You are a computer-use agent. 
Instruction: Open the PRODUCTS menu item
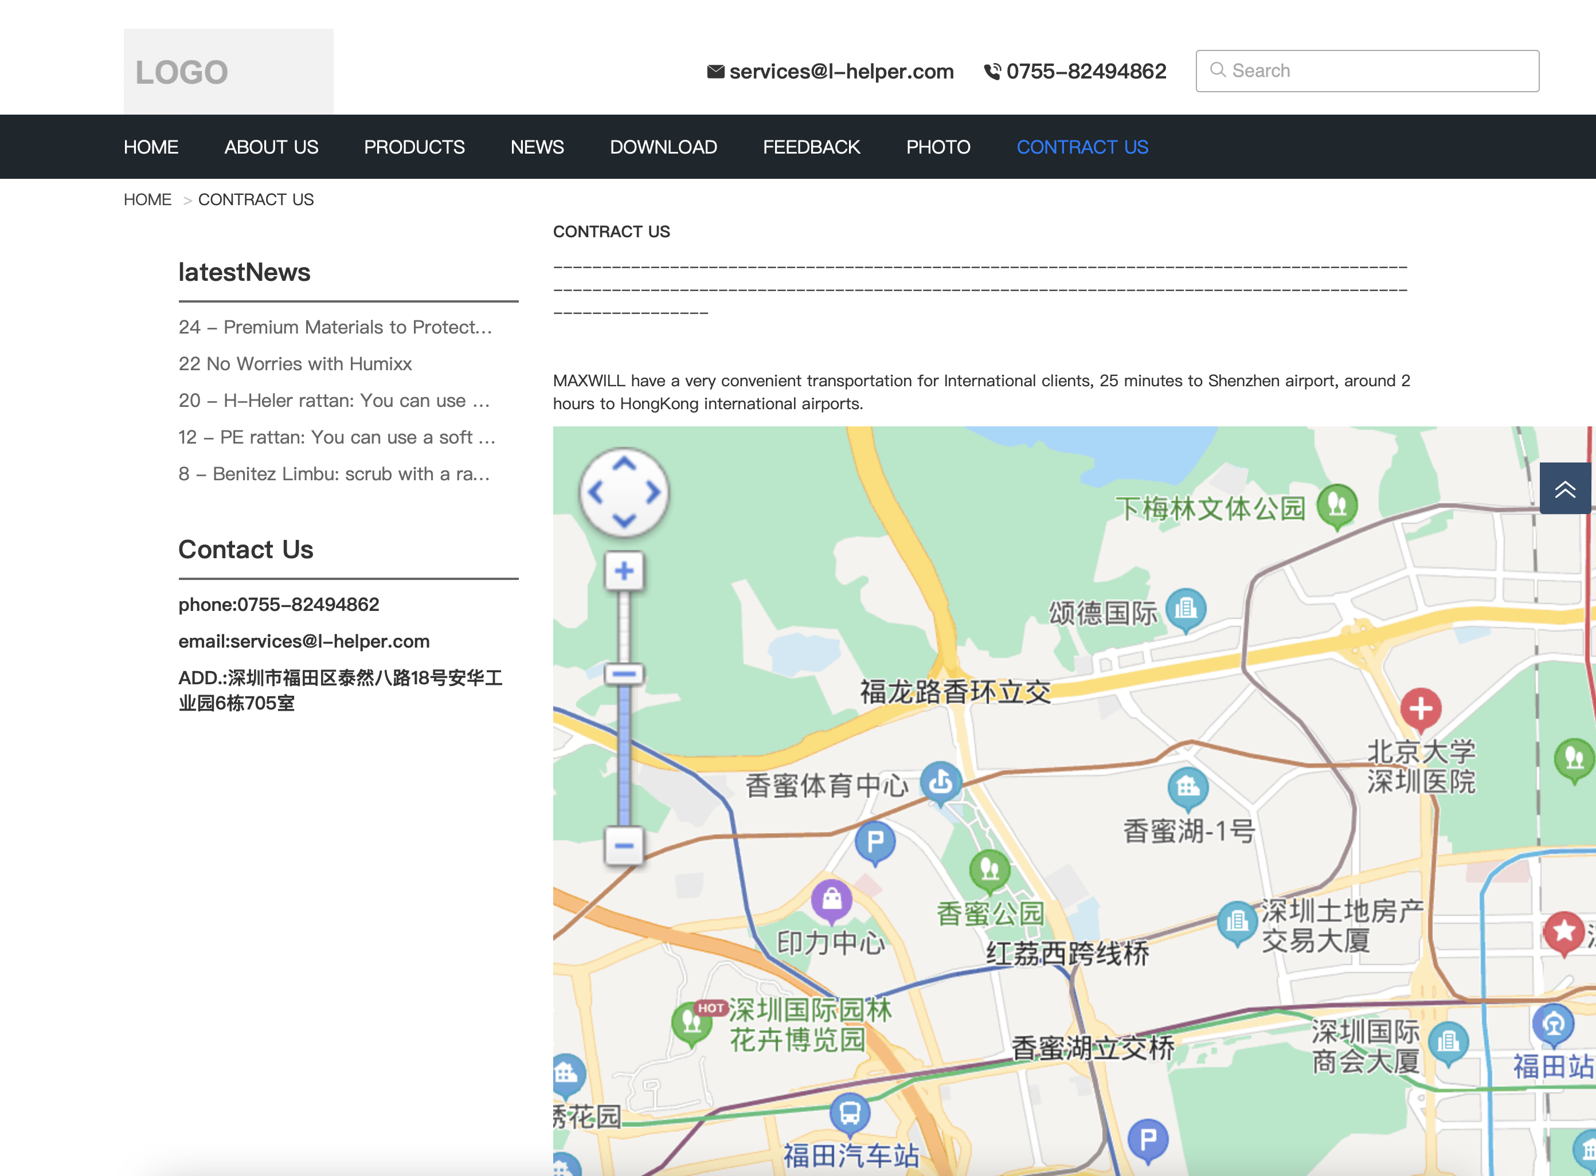[414, 147]
